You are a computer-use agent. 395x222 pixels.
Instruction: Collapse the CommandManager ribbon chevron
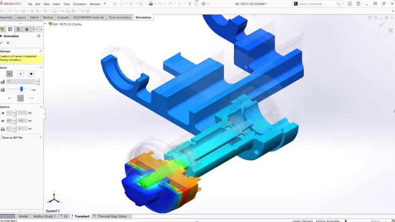(392, 11)
